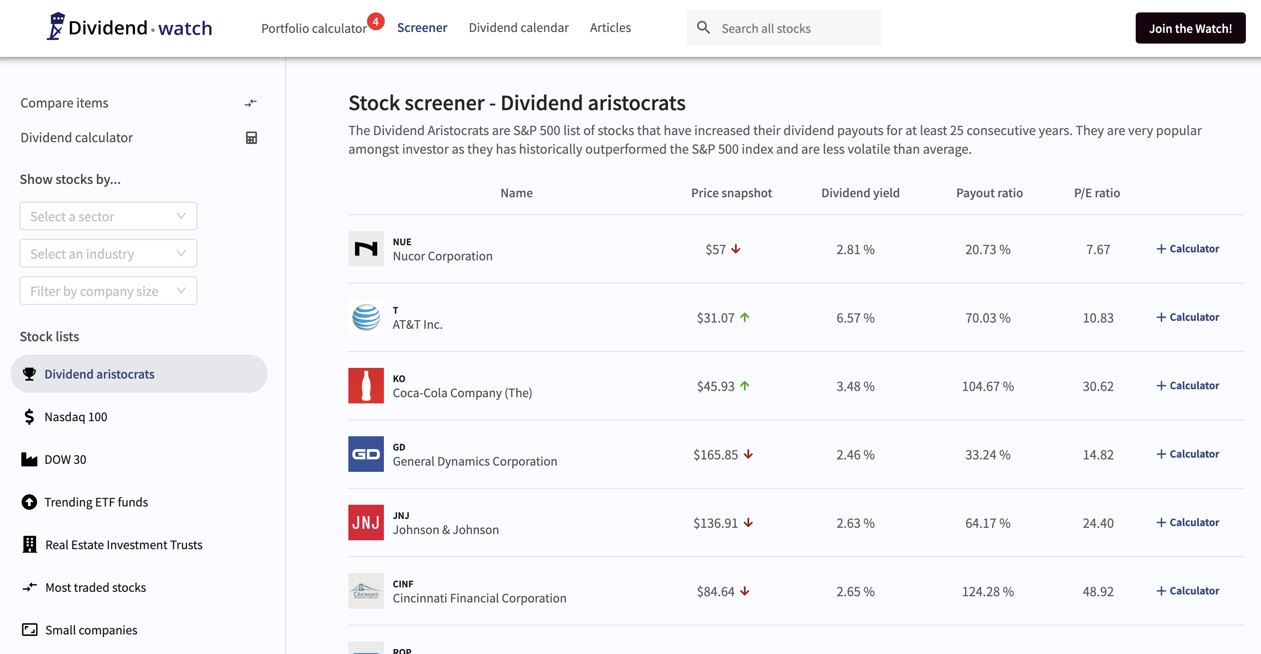
Task: Open the Articles menu item
Action: click(x=610, y=28)
